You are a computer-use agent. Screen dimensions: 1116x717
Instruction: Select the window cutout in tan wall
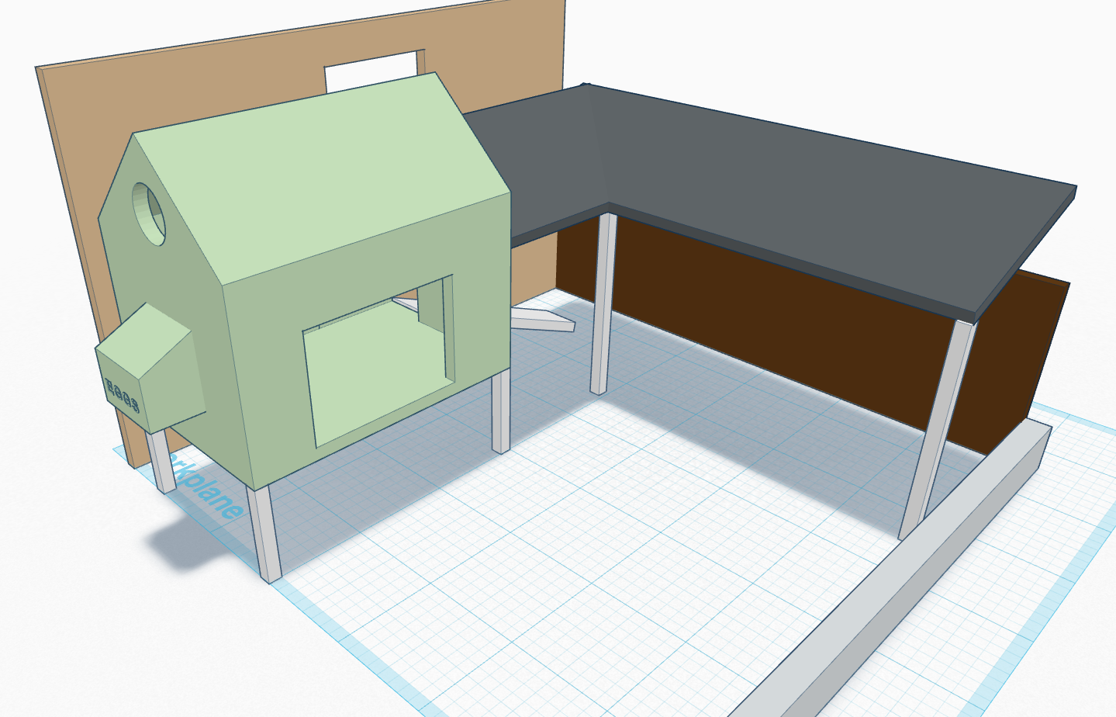pos(371,71)
